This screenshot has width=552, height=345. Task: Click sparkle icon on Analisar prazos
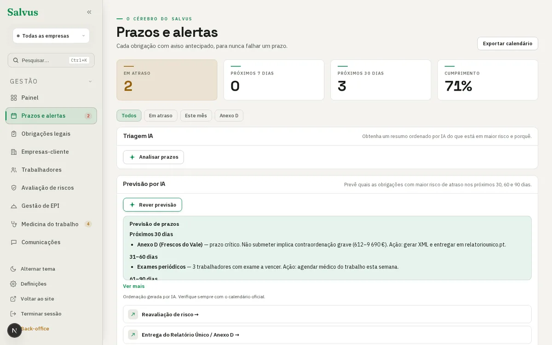coord(132,157)
